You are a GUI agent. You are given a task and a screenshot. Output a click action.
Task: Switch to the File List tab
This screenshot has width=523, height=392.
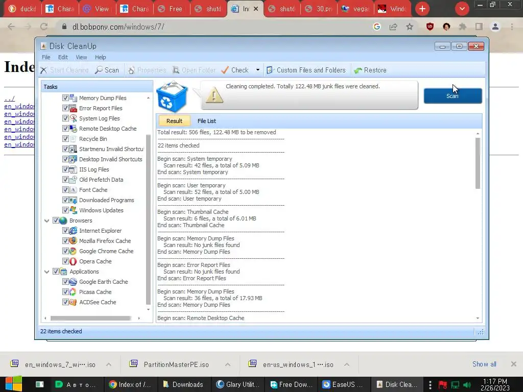(206, 121)
